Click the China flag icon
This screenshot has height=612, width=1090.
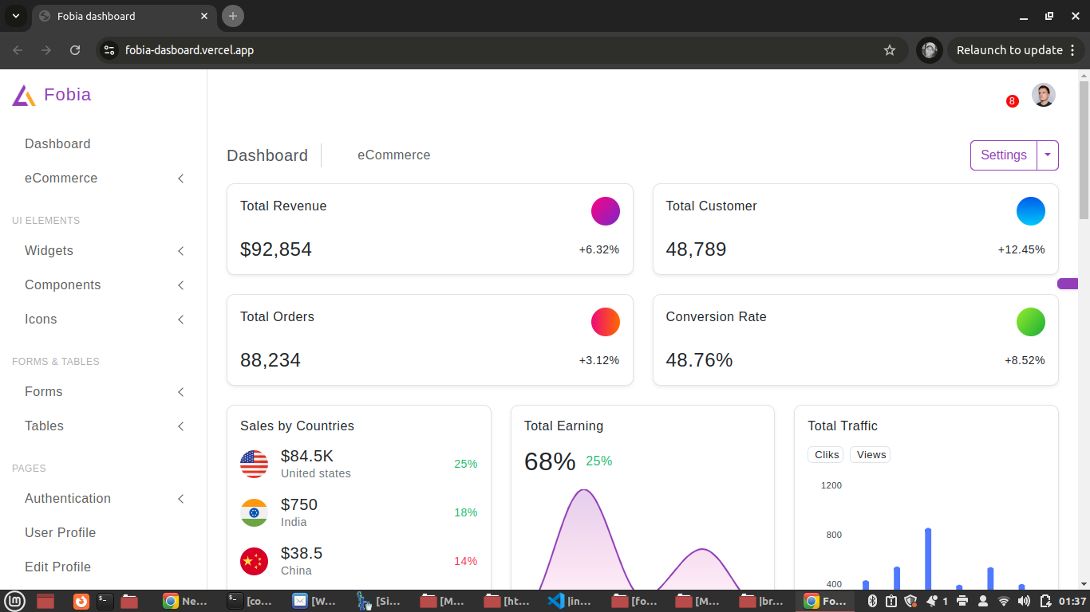click(254, 561)
